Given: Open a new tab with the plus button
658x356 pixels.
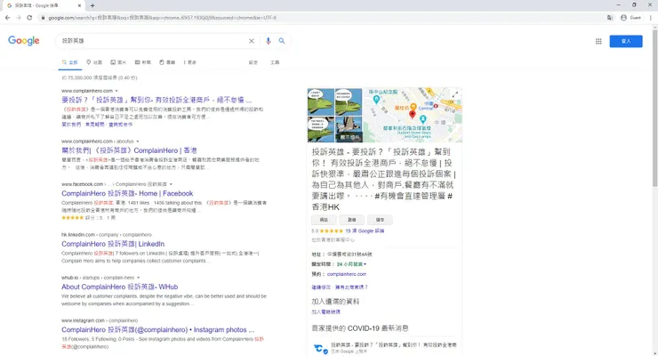Looking at the screenshot, I should point(92,6).
